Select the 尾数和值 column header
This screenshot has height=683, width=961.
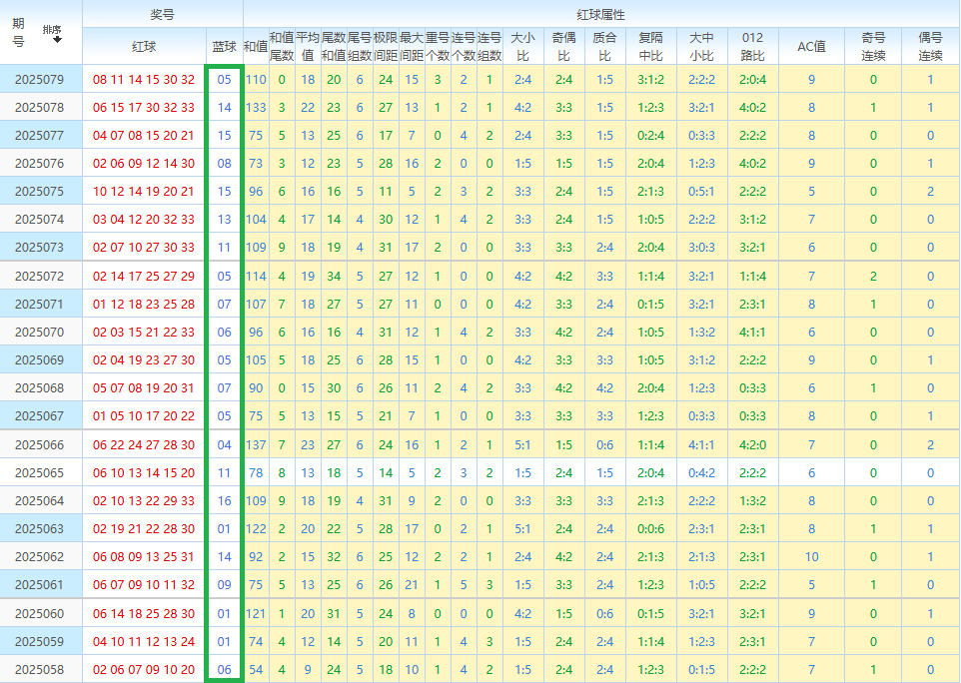334,47
